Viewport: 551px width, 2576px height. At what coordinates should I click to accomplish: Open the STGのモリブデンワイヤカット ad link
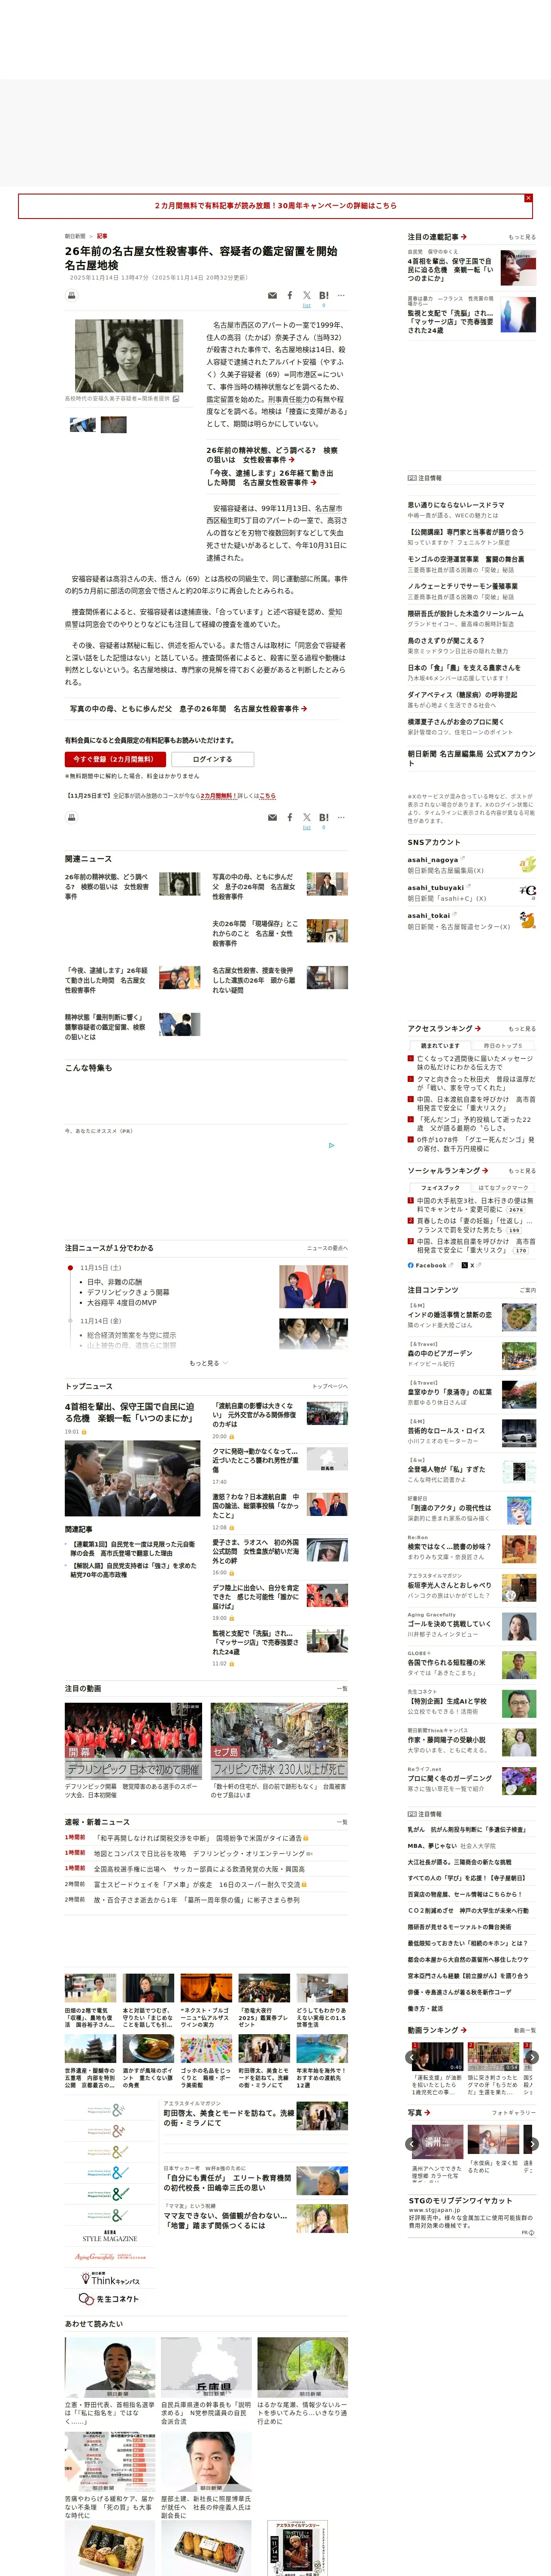(460, 2201)
